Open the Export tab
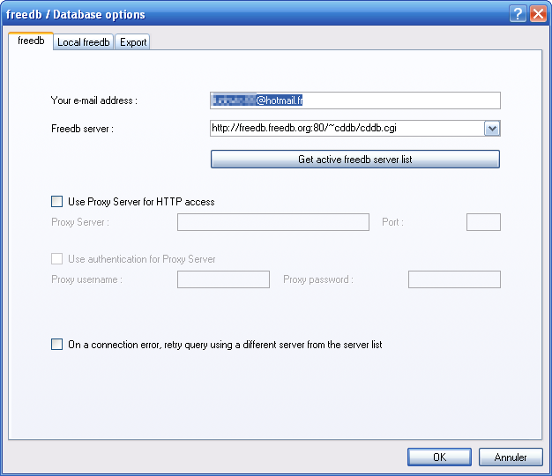 click(x=133, y=42)
